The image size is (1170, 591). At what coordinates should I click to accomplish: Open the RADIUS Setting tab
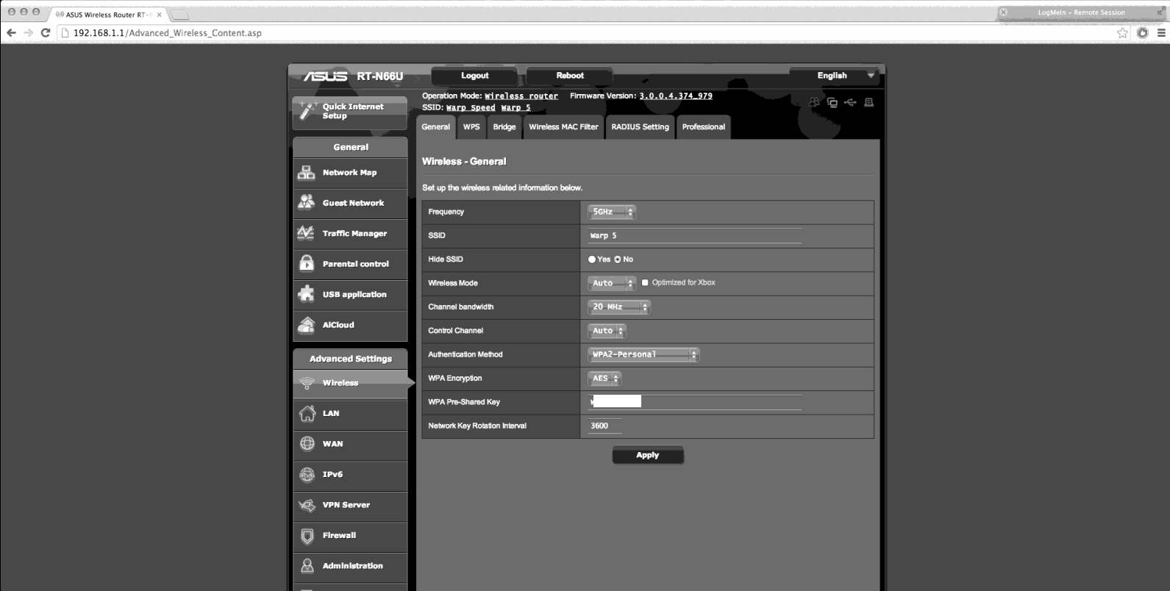[640, 127]
